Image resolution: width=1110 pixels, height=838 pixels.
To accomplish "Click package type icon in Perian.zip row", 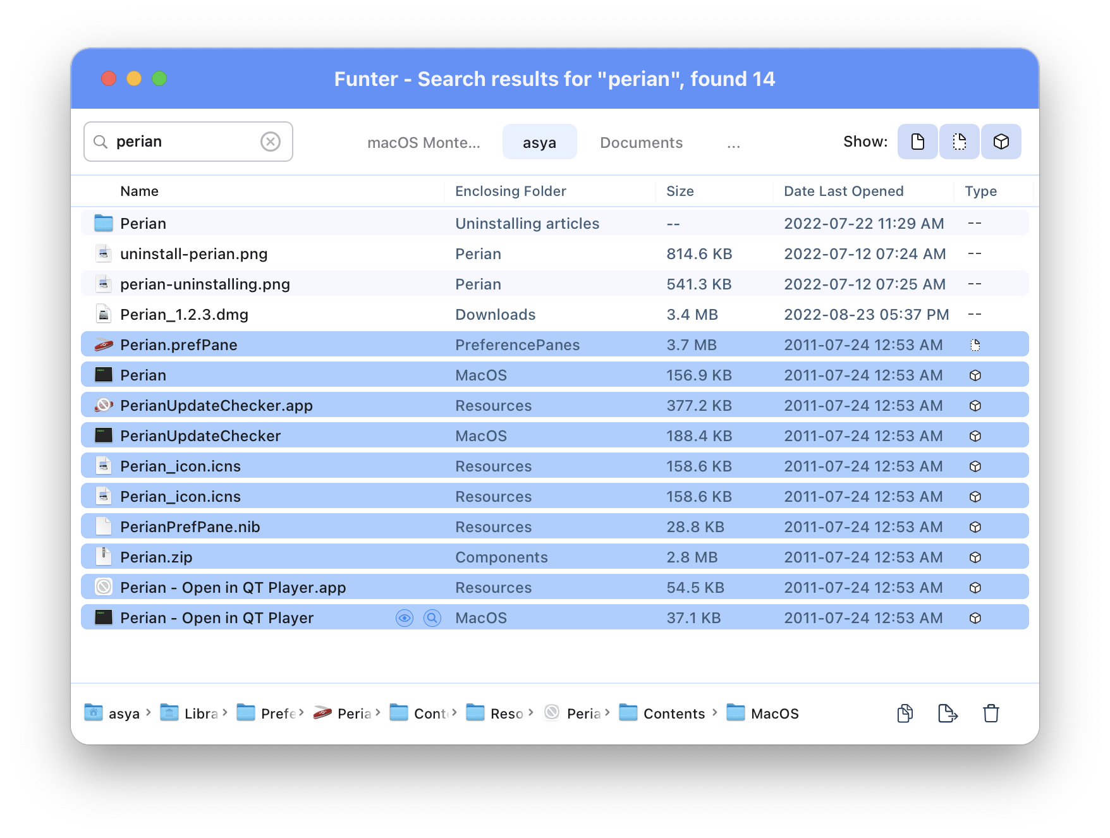I will point(975,557).
